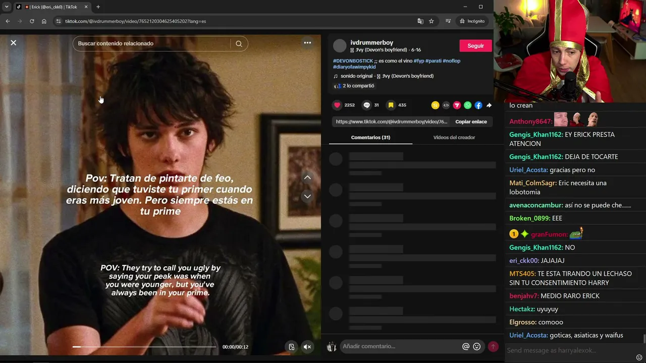Click the chat scrollbar handle
The height and width of the screenshot is (363, 646).
tap(644, 338)
